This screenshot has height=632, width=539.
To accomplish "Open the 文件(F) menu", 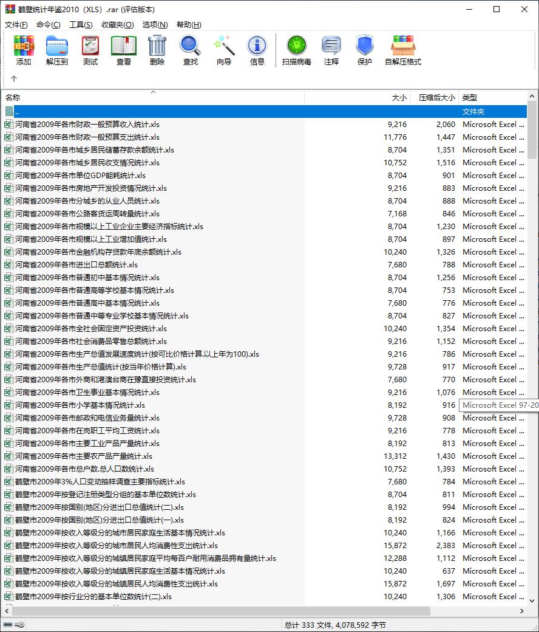I will 16,24.
